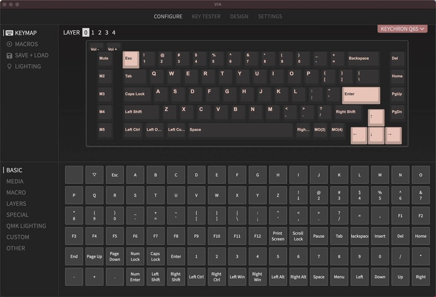This screenshot has height=297, width=436.
Task: Click the up arrow key on layout
Action: [376, 117]
